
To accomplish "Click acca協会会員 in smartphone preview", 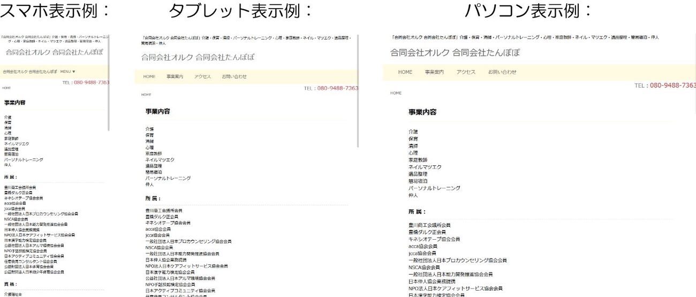I will (x=15, y=203).
